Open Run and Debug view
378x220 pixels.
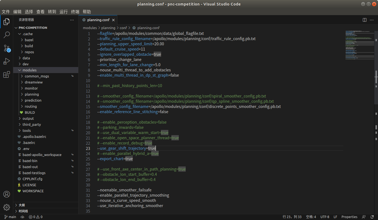(7, 62)
